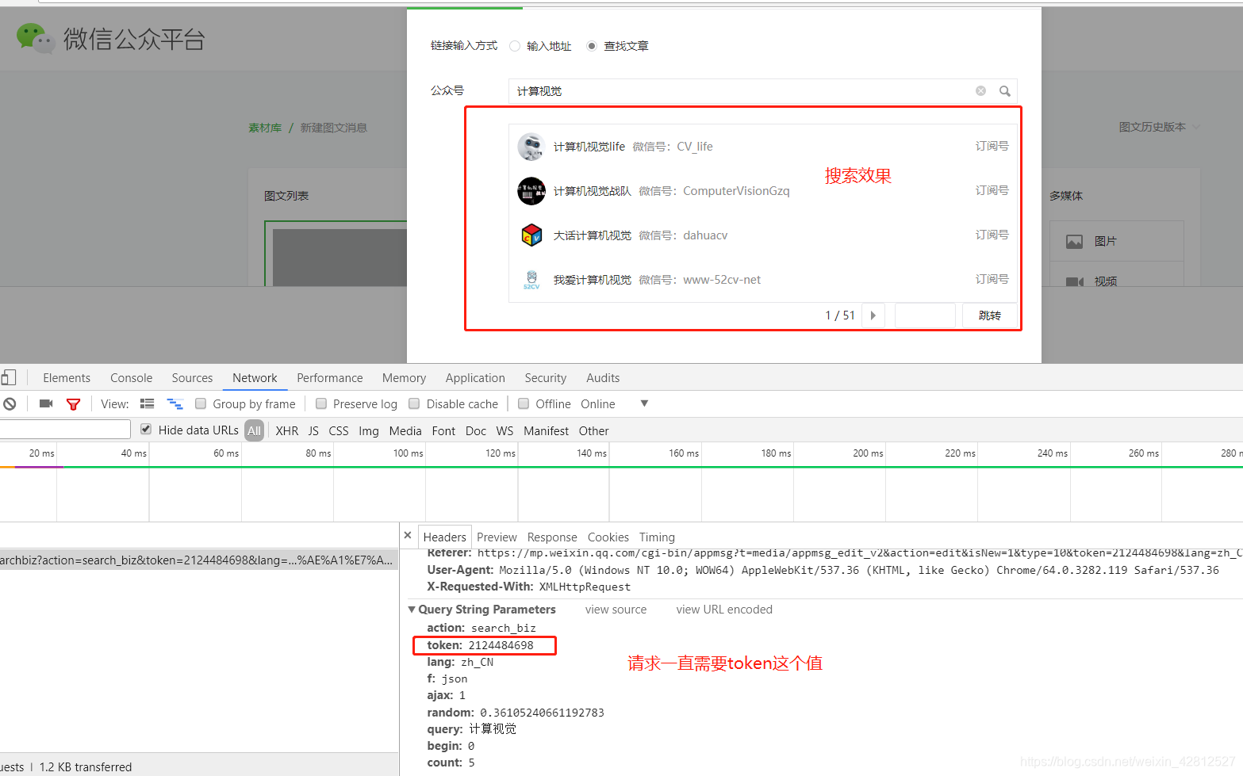The width and height of the screenshot is (1243, 776).
Task: Clear the 公众号 search text with X icon
Action: point(981,91)
